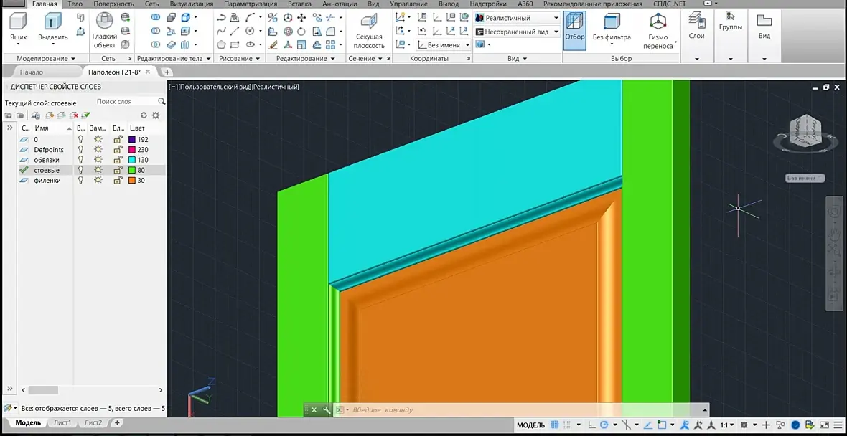Activate the Секущая плоскость section plane tool
Screen dimensions: 847x436
point(370,31)
